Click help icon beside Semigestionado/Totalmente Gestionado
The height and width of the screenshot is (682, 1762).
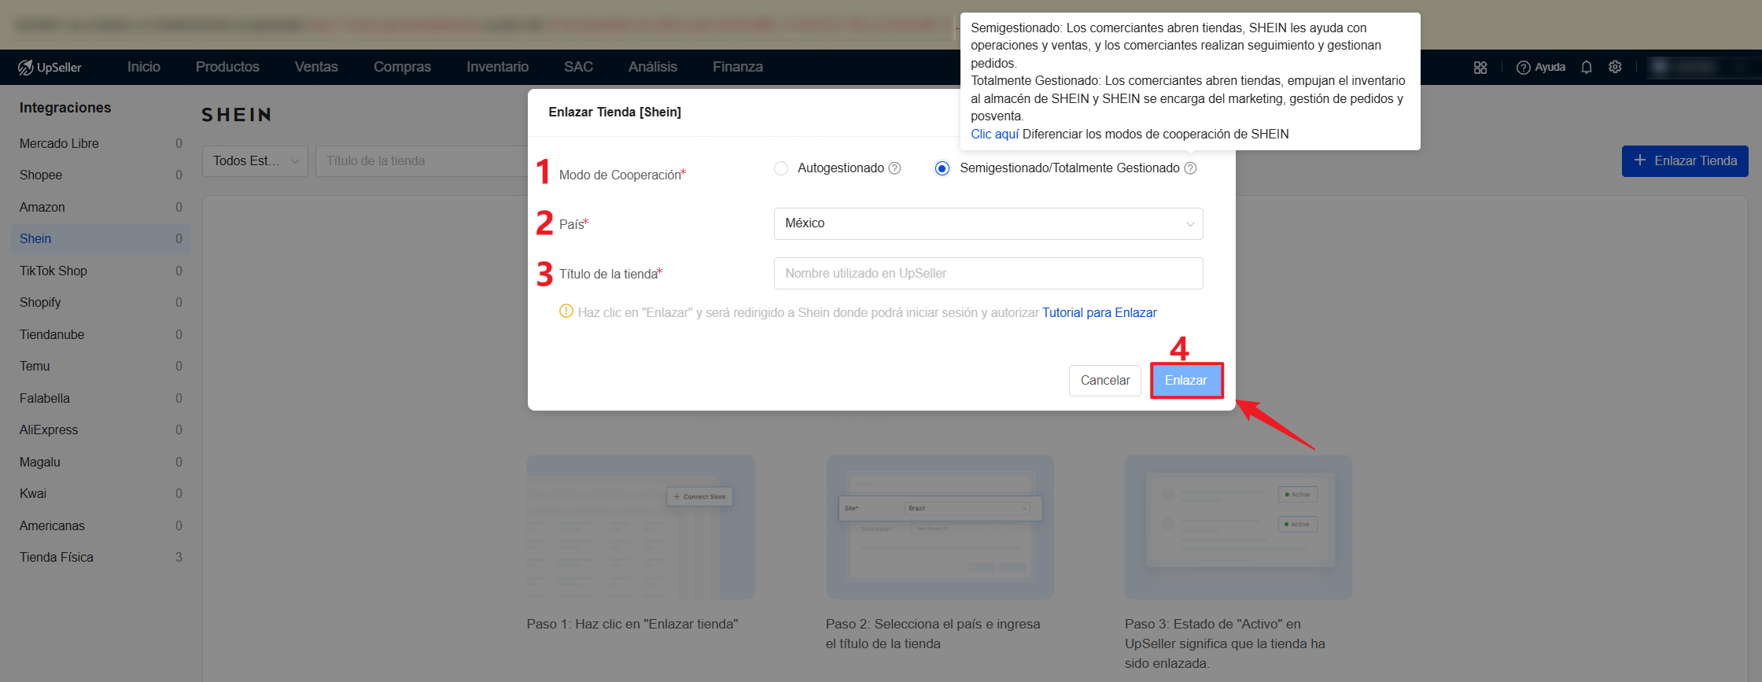click(x=1190, y=168)
